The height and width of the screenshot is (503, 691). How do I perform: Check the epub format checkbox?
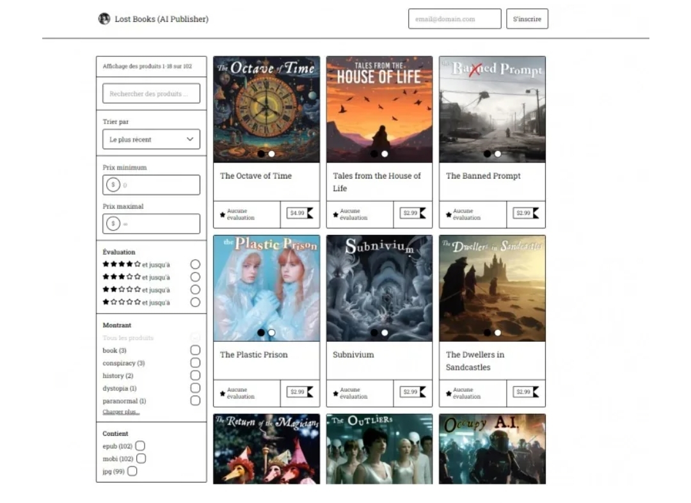140,446
